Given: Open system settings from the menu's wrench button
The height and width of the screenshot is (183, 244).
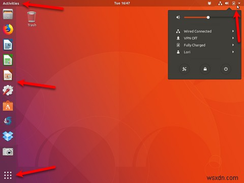Looking at the screenshot, I should coord(185,69).
